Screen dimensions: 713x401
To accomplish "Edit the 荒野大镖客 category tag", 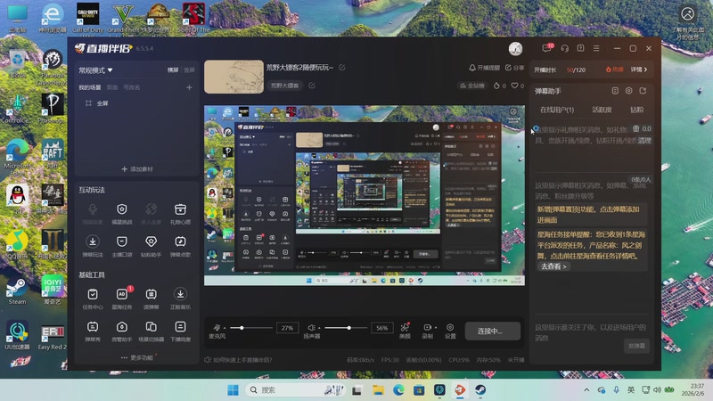I will pyautogui.click(x=312, y=85).
